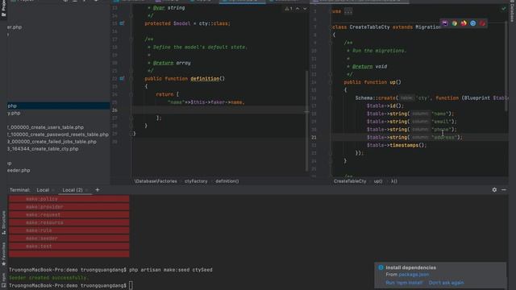516x290 pixels.
Task: Click Don't ask again link
Action: tap(446, 283)
